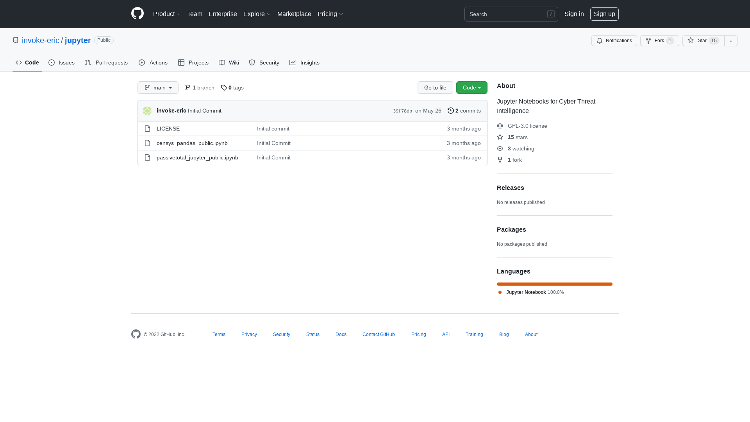
Task: Open the Training footer link
Action: [x=474, y=334]
